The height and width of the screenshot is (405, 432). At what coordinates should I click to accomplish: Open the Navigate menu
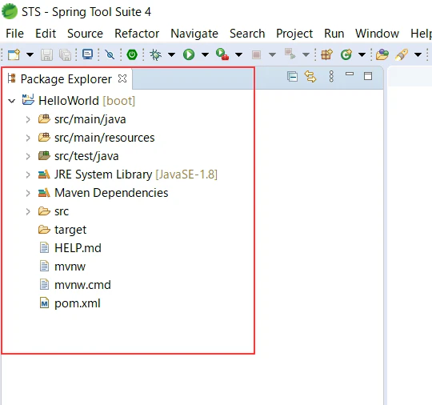pos(194,34)
